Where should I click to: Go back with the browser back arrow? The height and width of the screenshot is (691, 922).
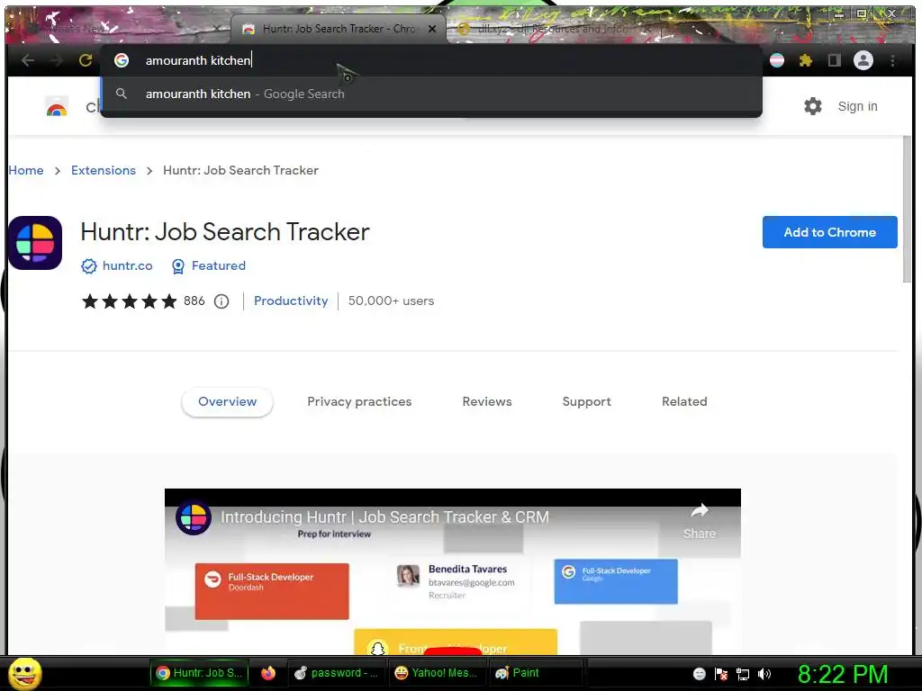pyautogui.click(x=28, y=60)
